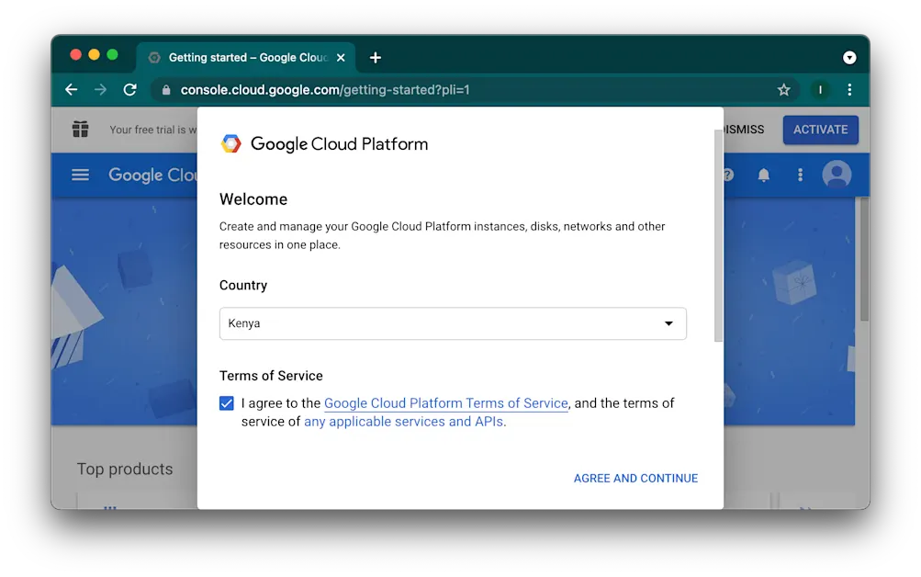Click the macOS green fullscreen button
921x577 pixels.
coord(112,54)
